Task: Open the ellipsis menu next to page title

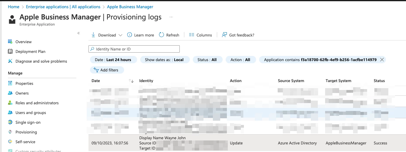Action: (x=171, y=17)
